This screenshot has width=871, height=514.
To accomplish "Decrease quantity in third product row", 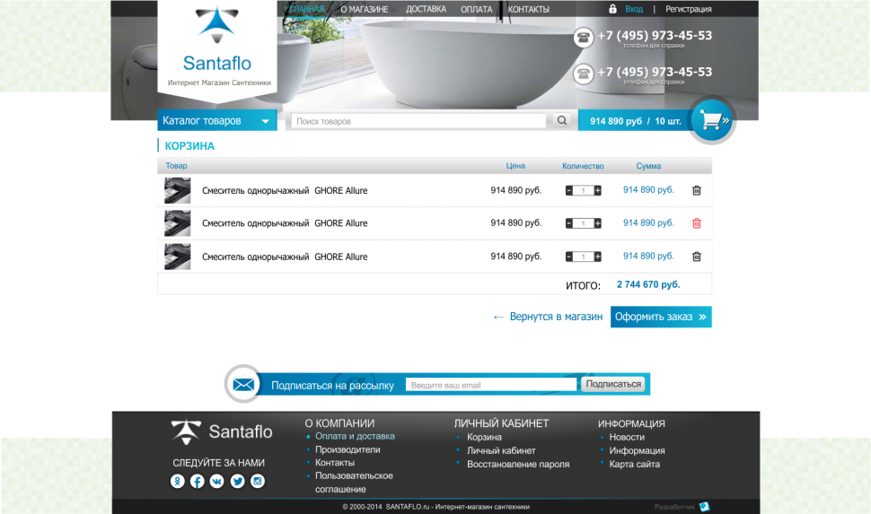I will tap(568, 257).
